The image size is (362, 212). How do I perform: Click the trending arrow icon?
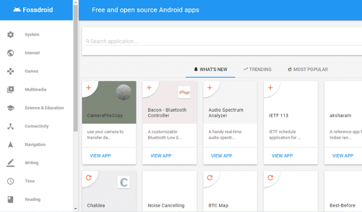pos(246,69)
